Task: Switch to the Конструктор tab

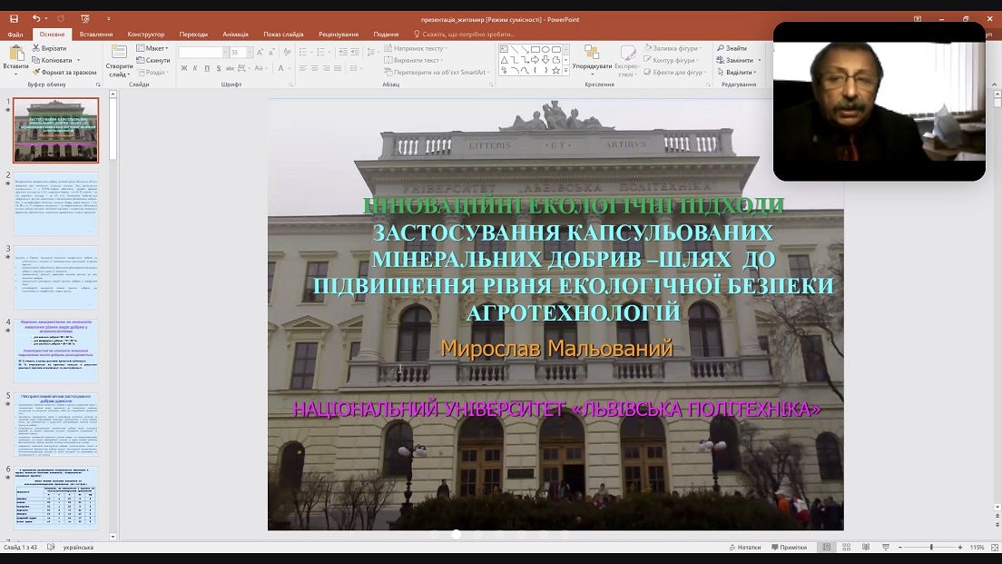Action: click(x=146, y=35)
